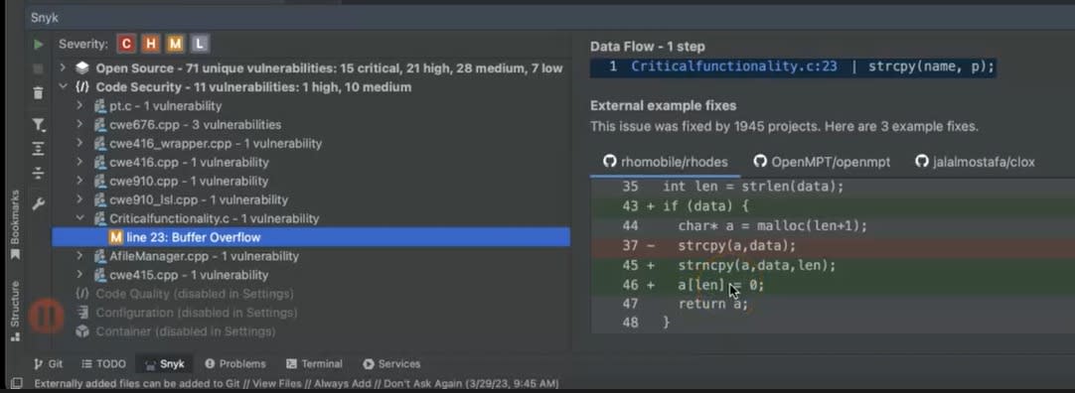Toggle the Low severity filter L
The width and height of the screenshot is (1075, 393).
[200, 45]
